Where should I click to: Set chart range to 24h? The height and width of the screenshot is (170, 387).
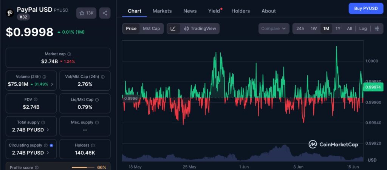point(300,29)
